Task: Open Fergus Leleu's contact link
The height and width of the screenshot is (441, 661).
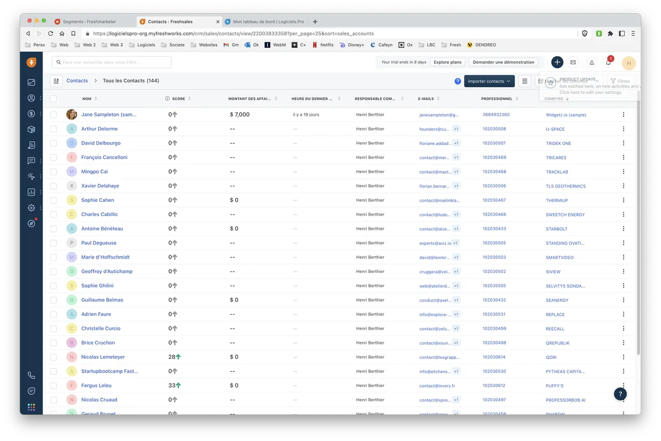Action: [96, 385]
